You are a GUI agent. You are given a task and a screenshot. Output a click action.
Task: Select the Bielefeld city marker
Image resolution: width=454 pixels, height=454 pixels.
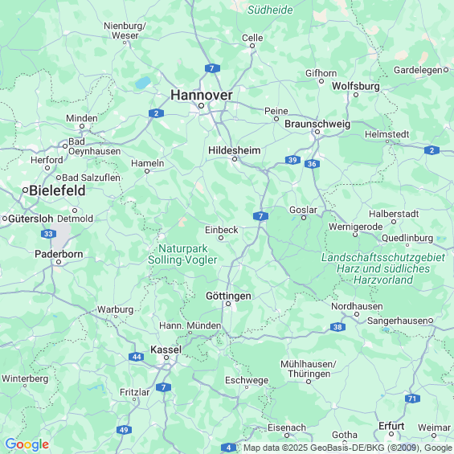[x=26, y=190]
